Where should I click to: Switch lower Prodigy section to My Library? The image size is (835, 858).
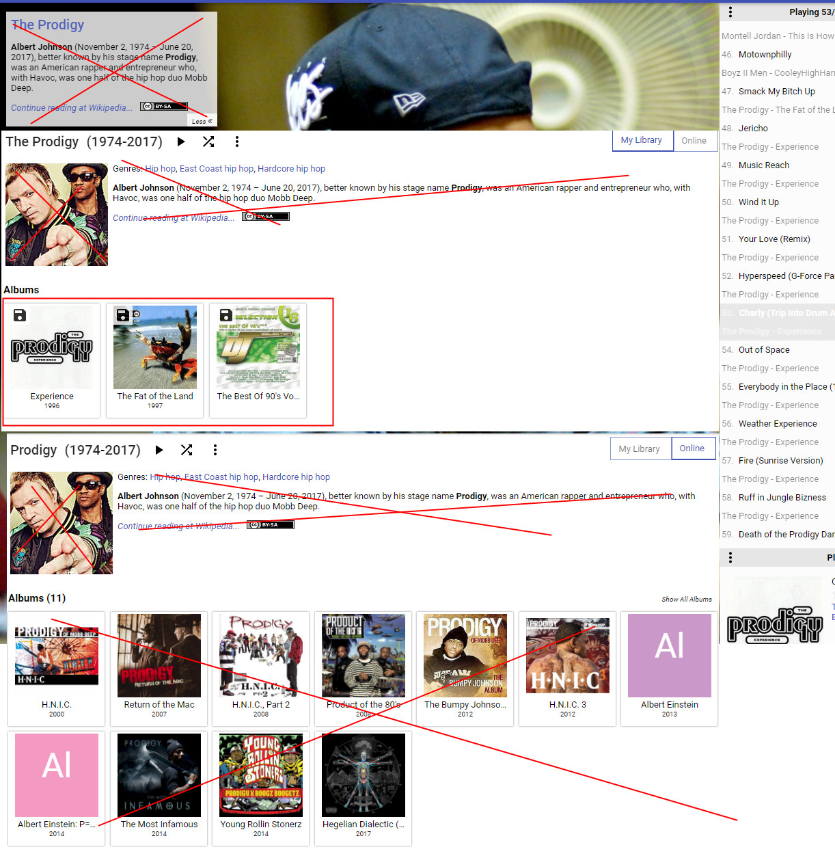point(639,449)
